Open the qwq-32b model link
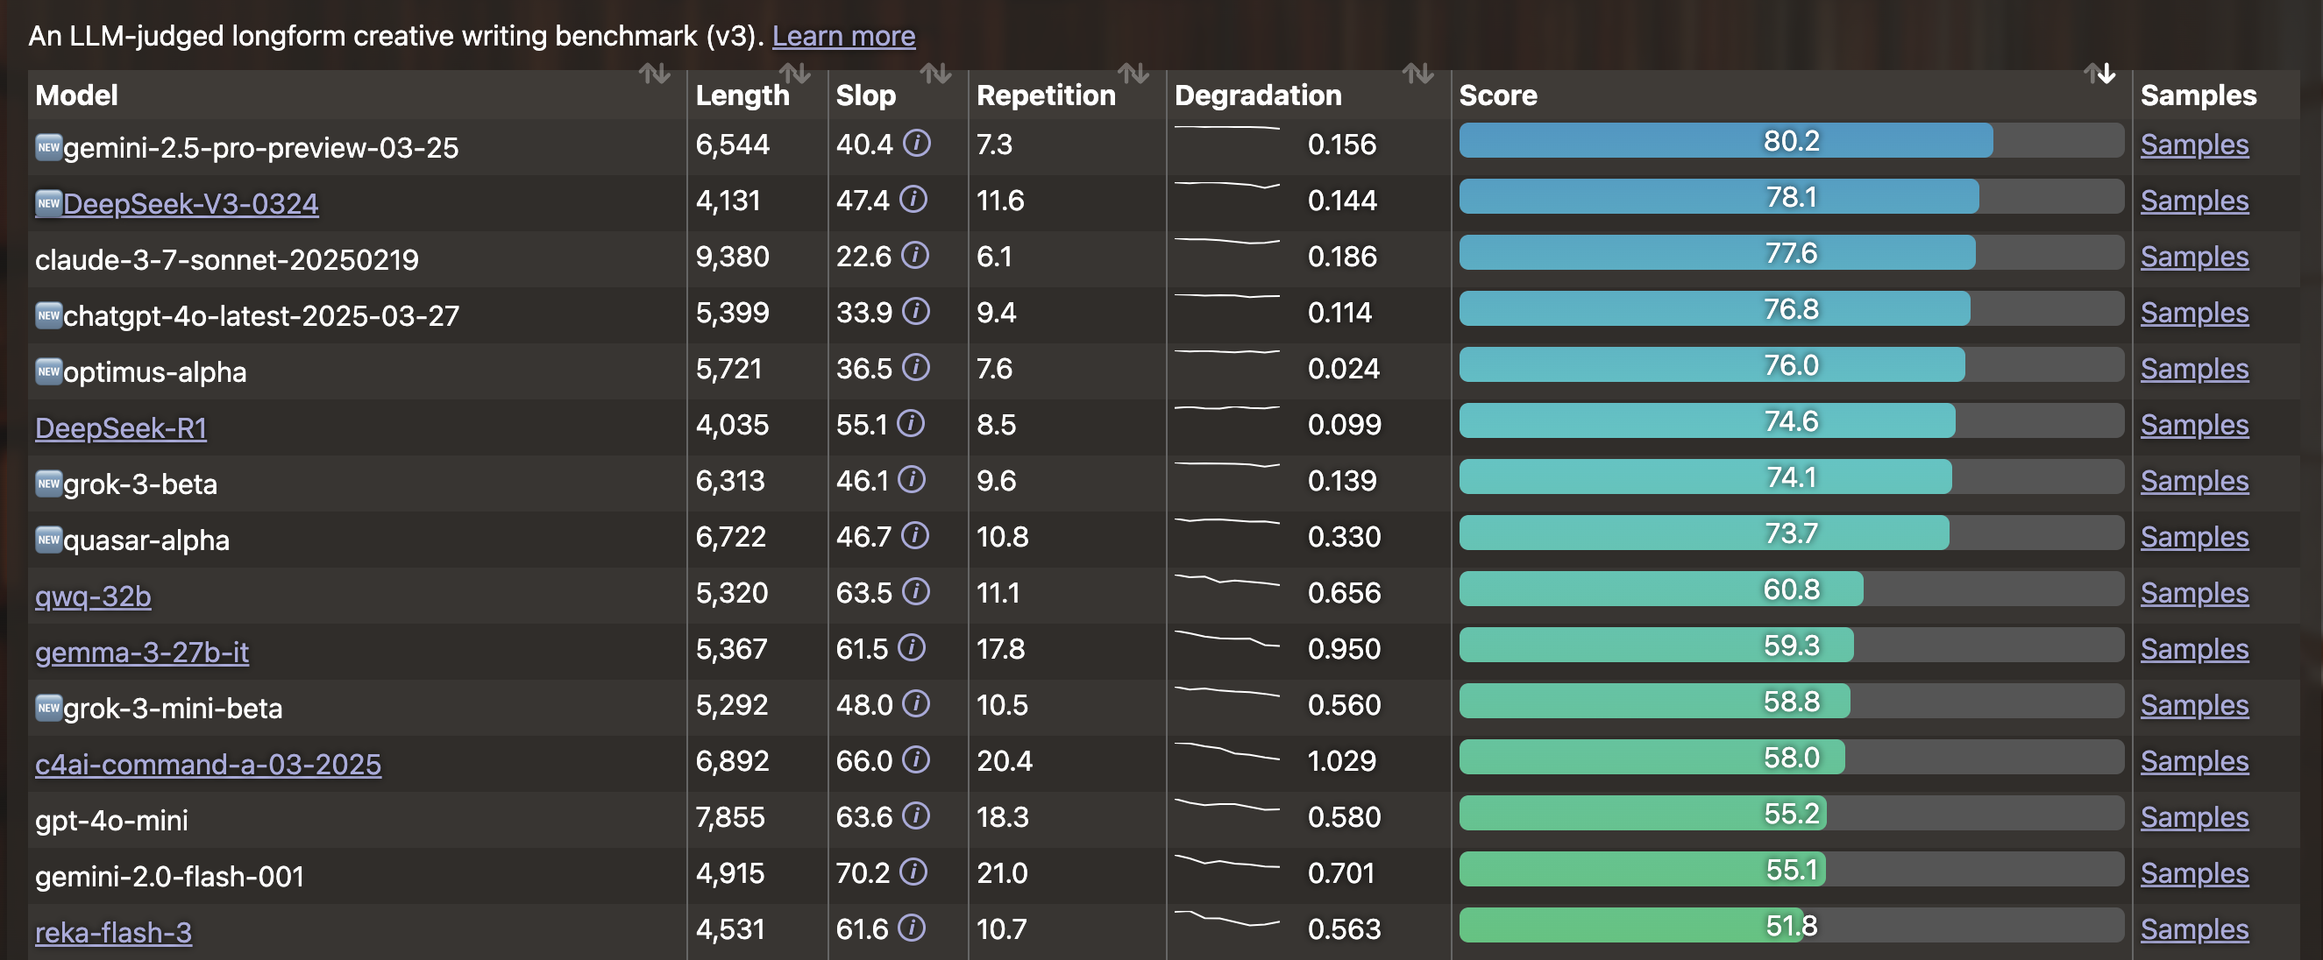Screen dimensions: 2323x960 (x=93, y=596)
